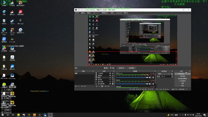The width and height of the screenshot is (208, 117).
Task: Toggle visibility of selected text source row
Action: 110,77
